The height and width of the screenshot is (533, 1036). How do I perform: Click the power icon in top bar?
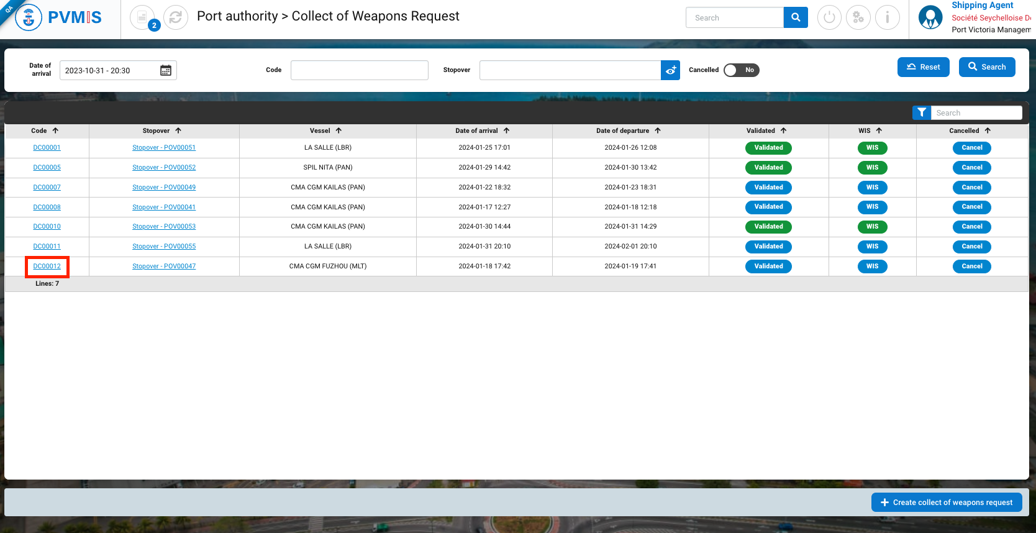tap(829, 17)
